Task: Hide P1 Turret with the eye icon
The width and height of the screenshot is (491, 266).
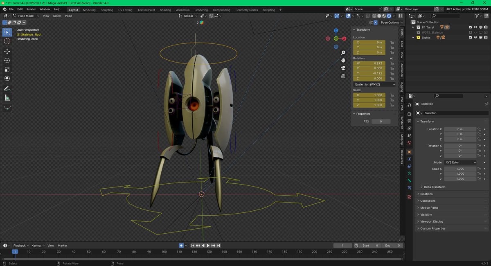Action: coord(475,27)
